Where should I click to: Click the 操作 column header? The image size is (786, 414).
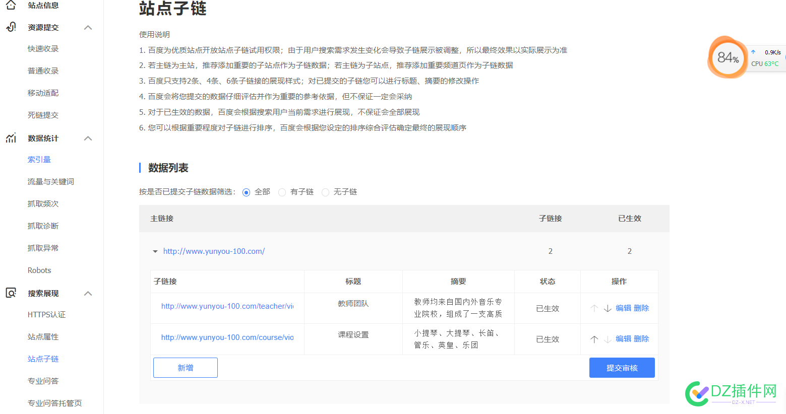pos(619,282)
